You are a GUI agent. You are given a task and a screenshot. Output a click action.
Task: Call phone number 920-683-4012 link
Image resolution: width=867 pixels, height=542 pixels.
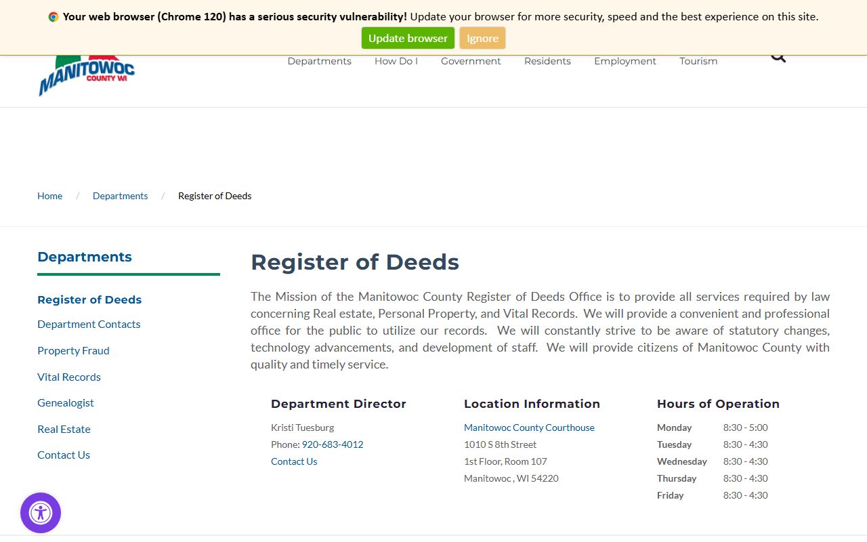pyautogui.click(x=333, y=444)
